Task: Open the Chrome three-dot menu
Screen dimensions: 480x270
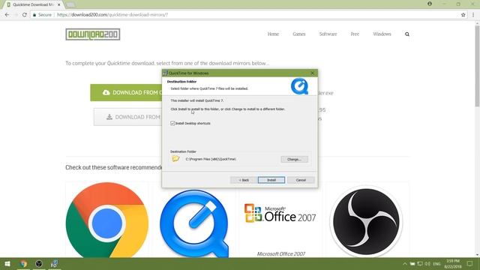Action: [473, 15]
